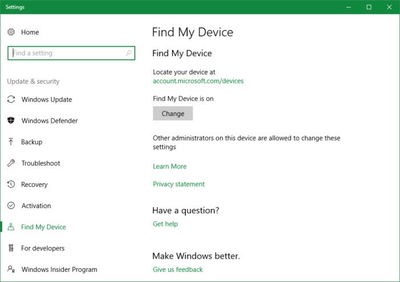
Task: Open the Activation page
Action: [36, 206]
